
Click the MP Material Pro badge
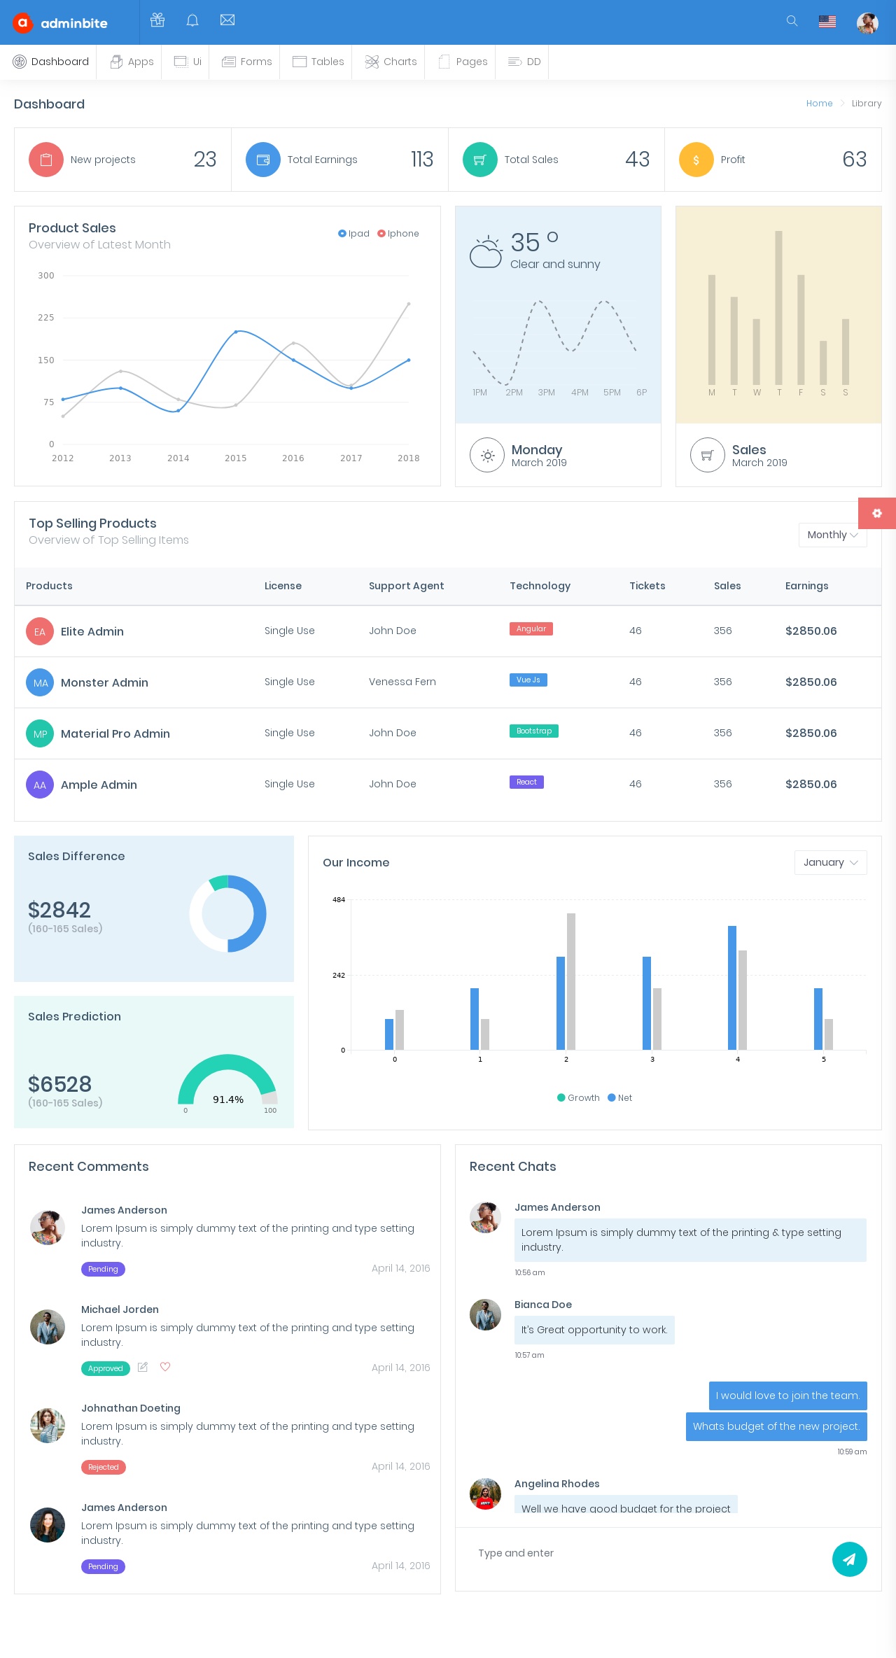tap(40, 733)
